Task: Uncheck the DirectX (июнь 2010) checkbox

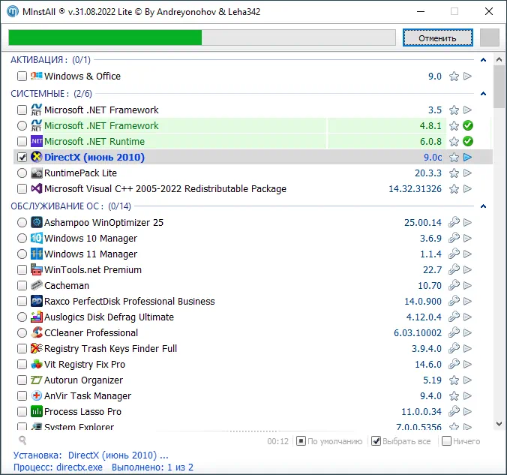Action: [x=22, y=158]
